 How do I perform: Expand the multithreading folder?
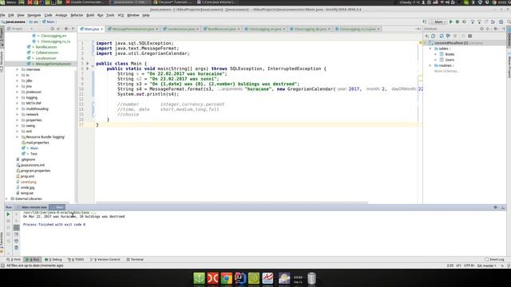coord(18,109)
